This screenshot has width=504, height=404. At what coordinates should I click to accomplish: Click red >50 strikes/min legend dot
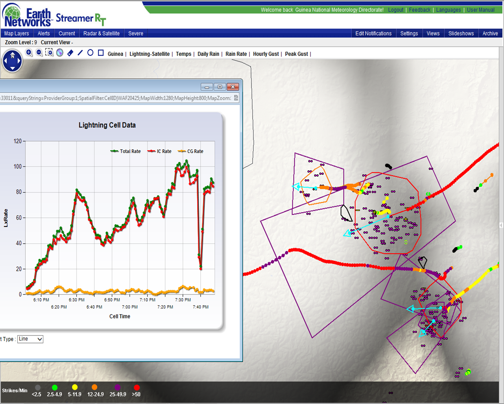[137, 387]
